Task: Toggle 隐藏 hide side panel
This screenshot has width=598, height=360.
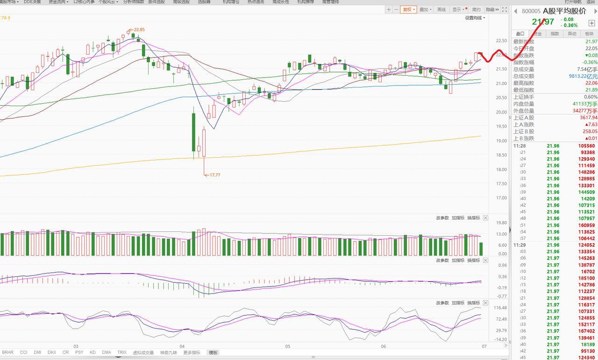Action: coord(492,9)
